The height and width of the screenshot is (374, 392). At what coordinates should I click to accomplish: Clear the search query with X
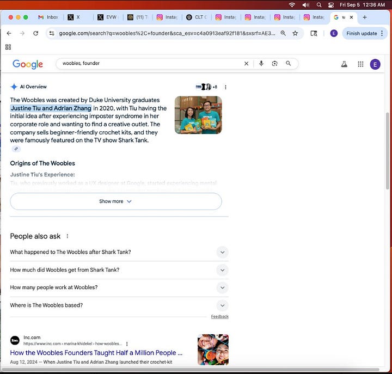tap(246, 64)
